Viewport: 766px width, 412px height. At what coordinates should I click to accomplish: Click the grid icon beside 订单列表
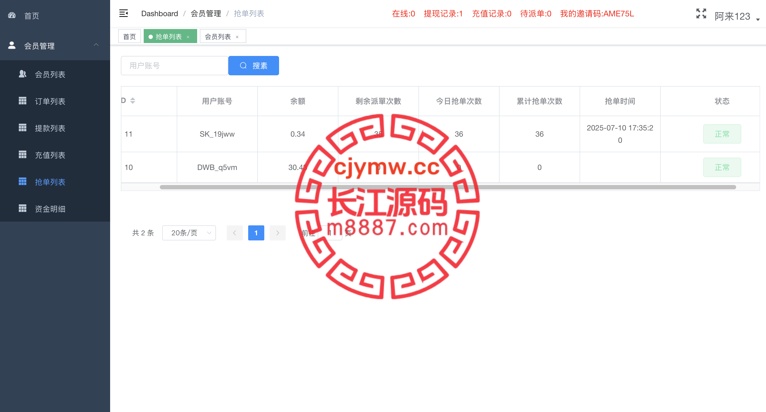point(23,101)
